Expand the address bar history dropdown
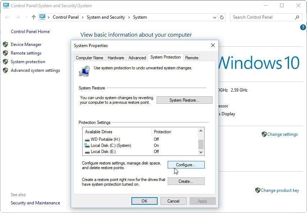Screen dimensions: 307x213 coord(215,18)
